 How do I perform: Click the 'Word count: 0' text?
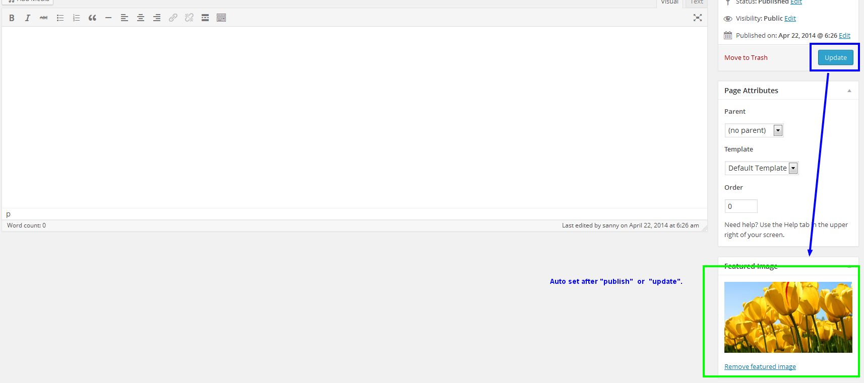(26, 225)
